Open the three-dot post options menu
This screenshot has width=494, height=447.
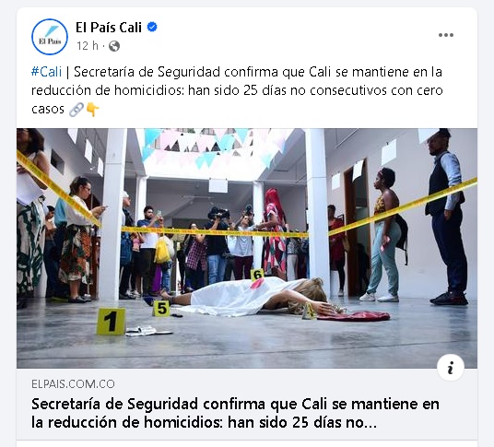(x=446, y=35)
